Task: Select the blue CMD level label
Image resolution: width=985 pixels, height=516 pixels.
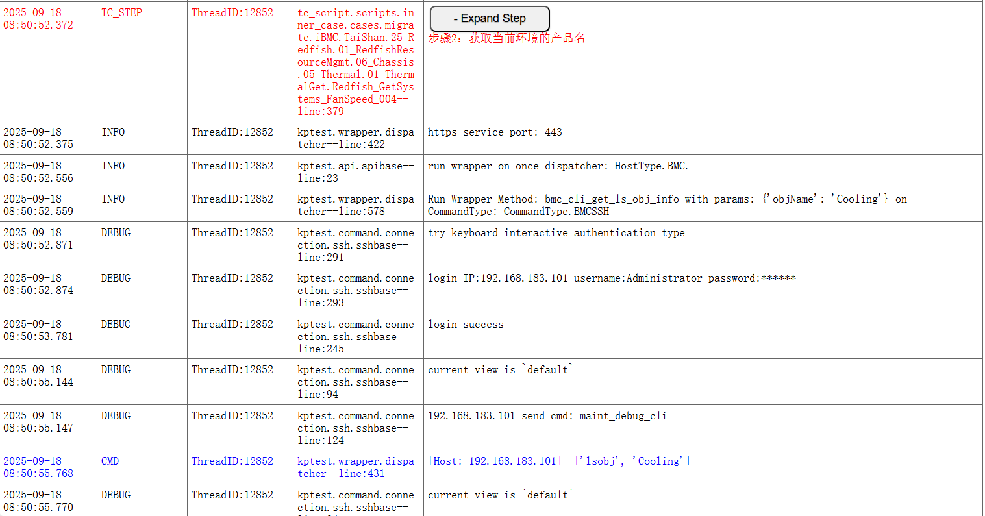Action: 110,461
